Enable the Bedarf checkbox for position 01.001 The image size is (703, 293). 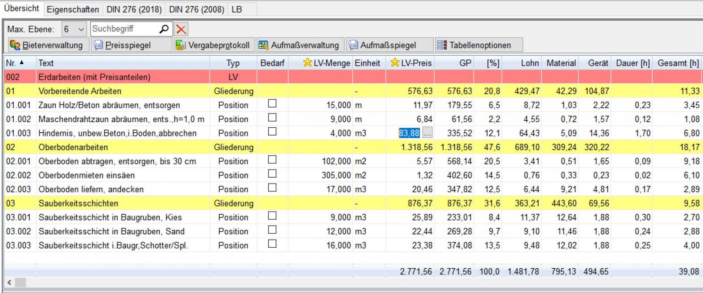click(272, 104)
